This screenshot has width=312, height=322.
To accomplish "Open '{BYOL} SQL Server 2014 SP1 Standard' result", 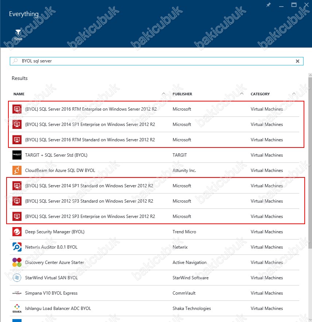I will (x=89, y=186).
